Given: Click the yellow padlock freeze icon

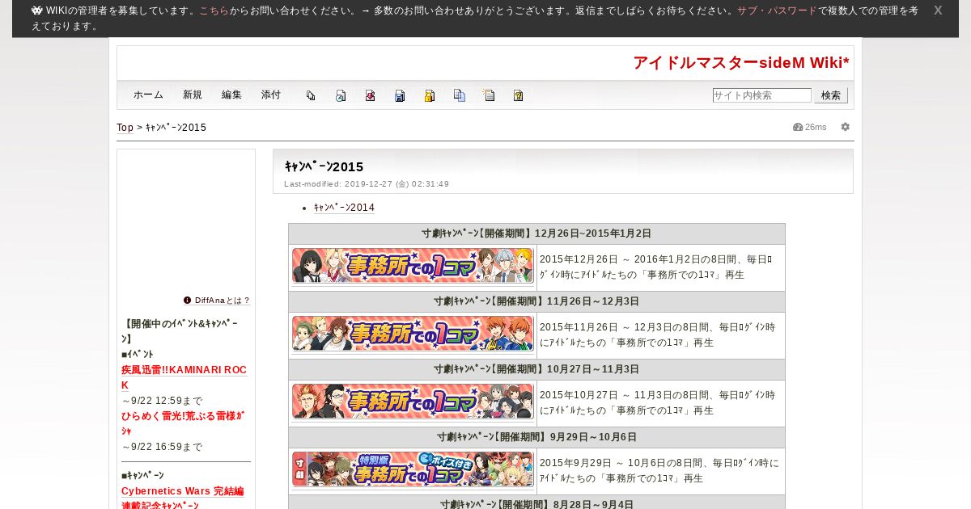Looking at the screenshot, I should pyautogui.click(x=430, y=95).
